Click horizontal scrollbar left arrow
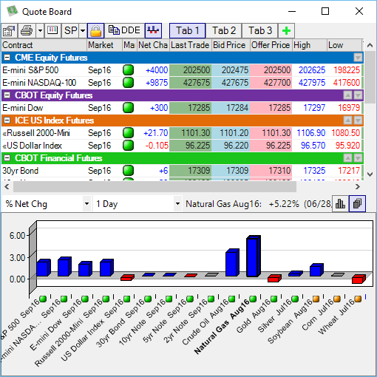Viewport: 377px width, 377px height. [7, 187]
